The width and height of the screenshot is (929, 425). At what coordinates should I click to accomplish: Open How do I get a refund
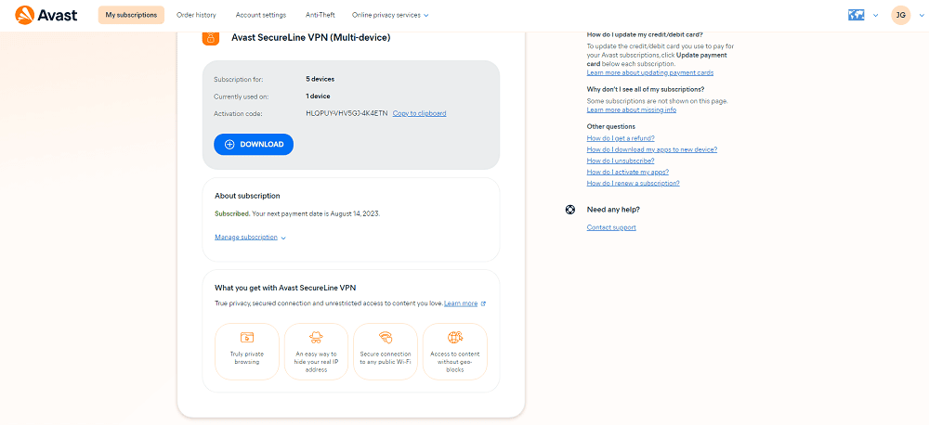pyautogui.click(x=621, y=138)
